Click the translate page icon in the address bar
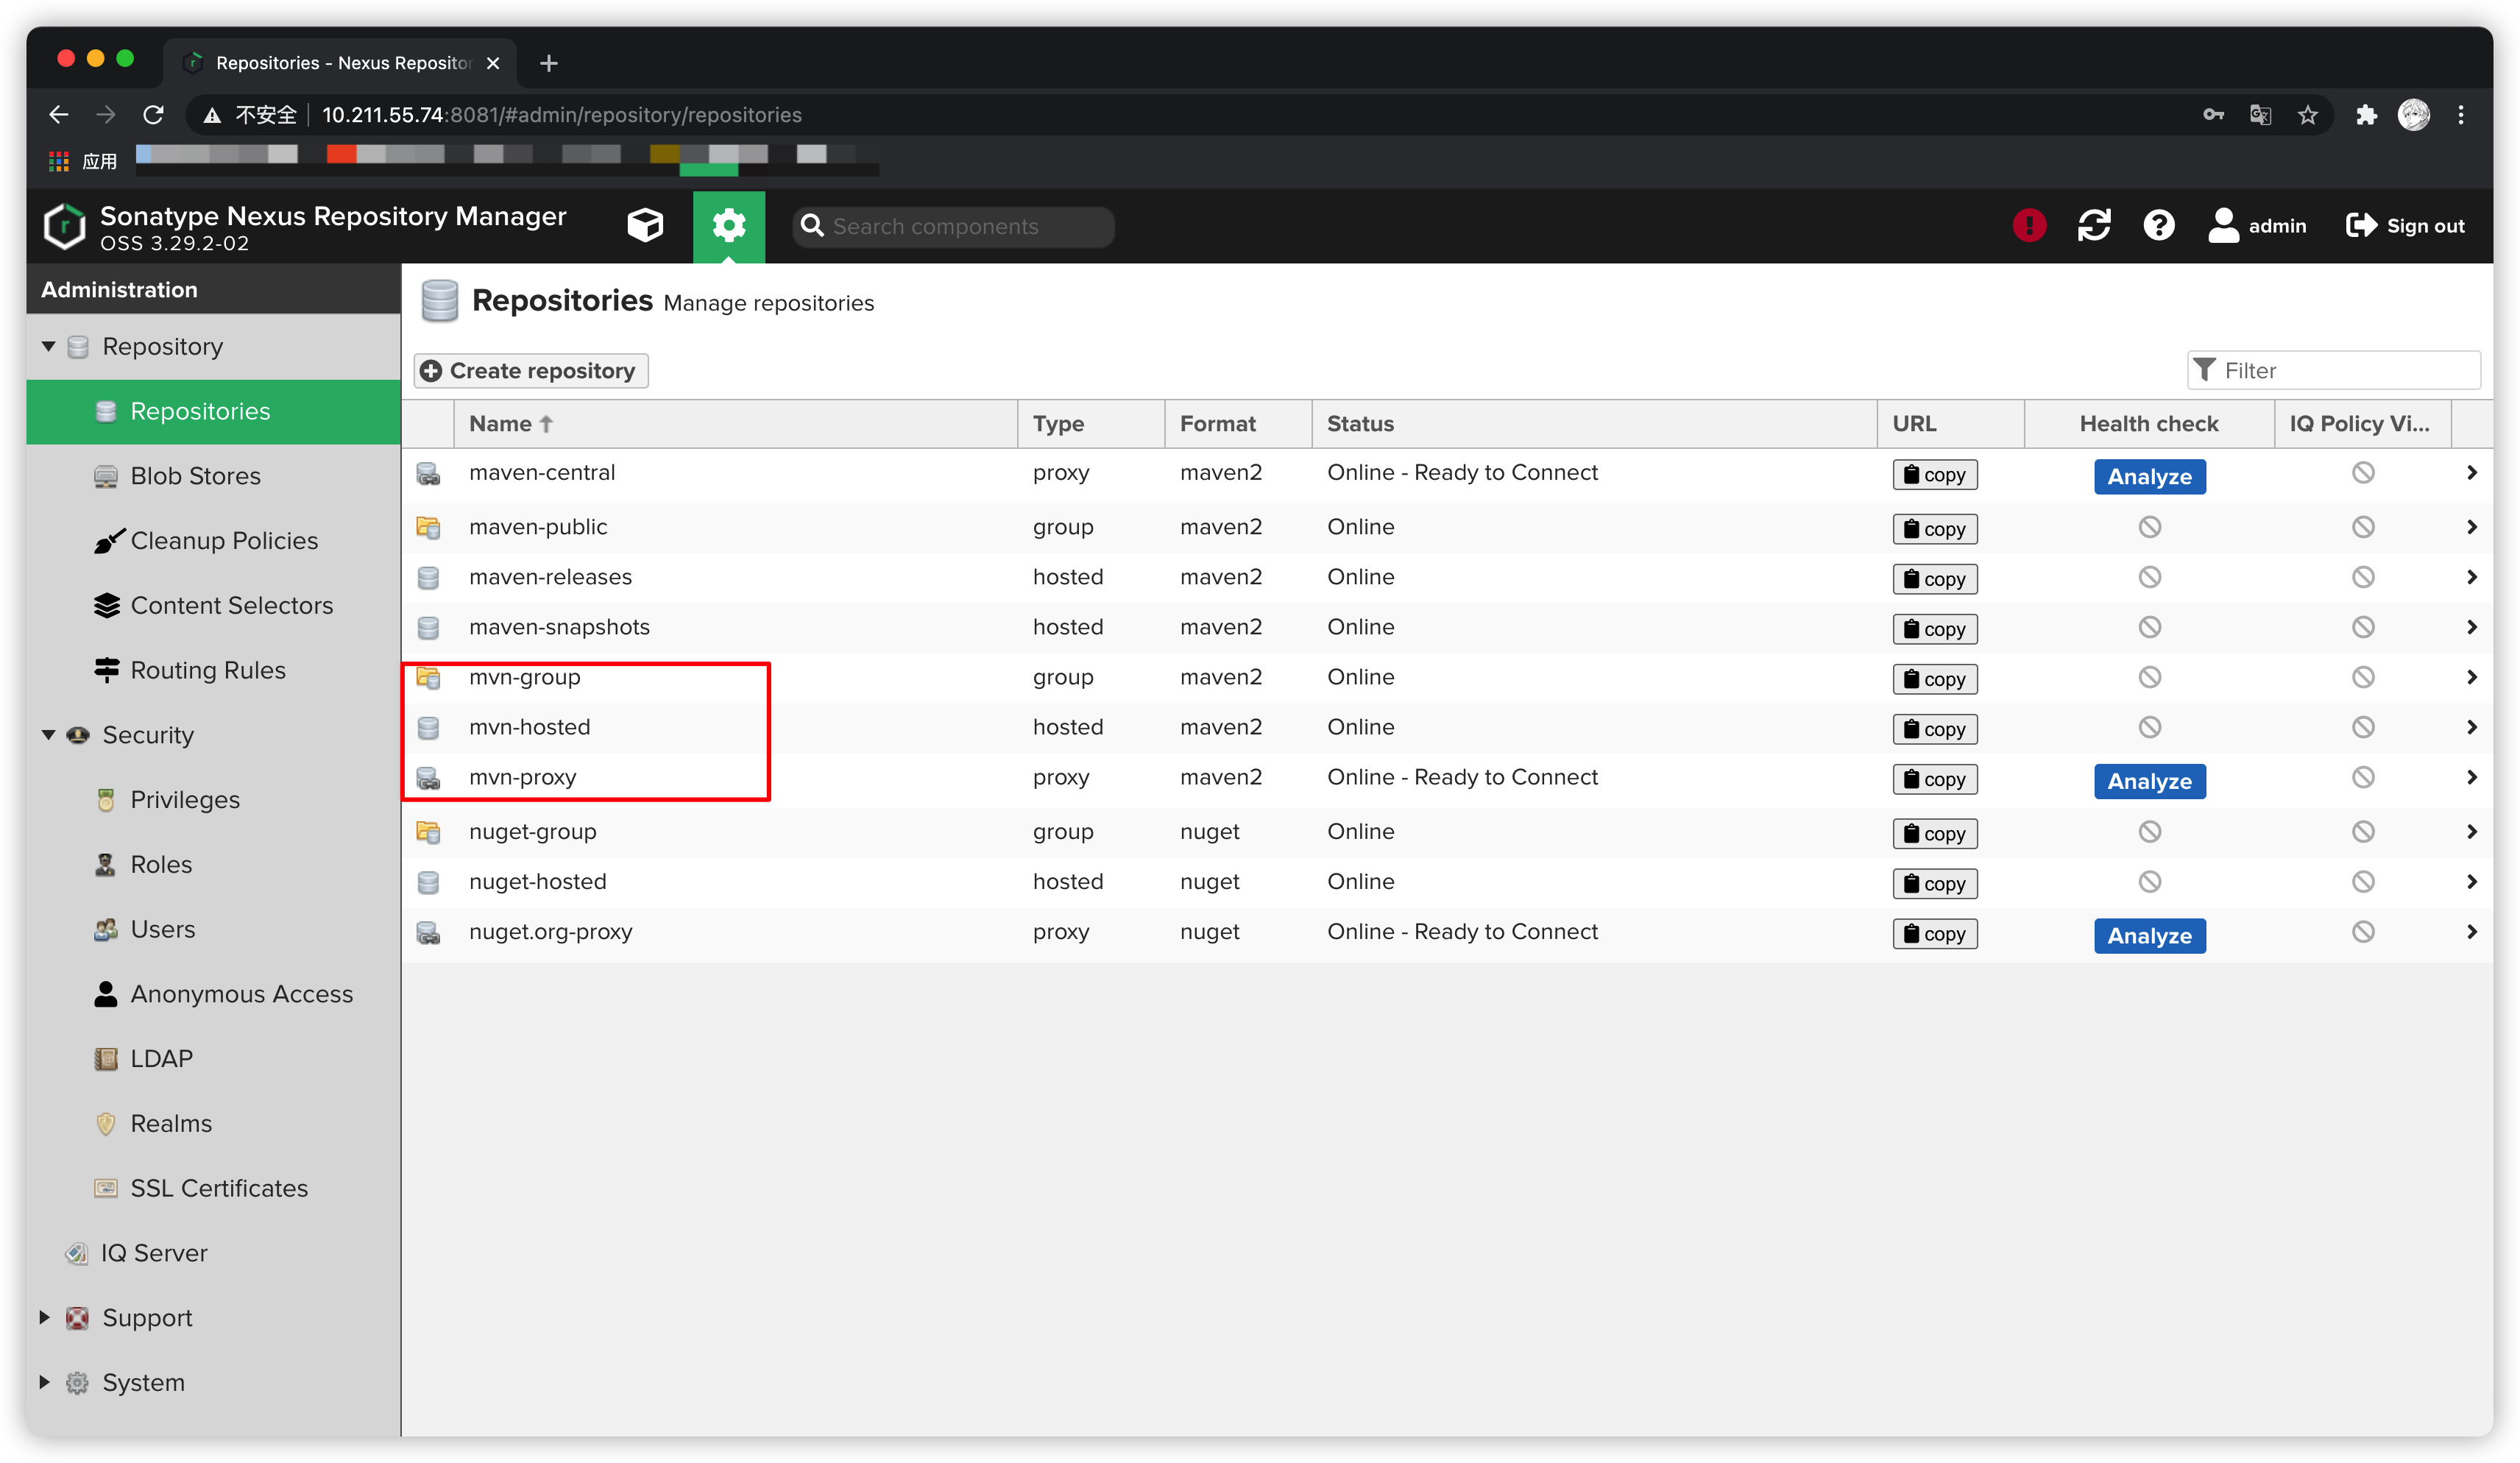This screenshot has width=2520, height=1463. tap(2260, 115)
